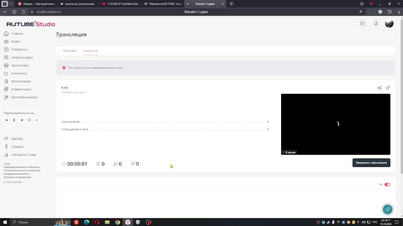Viewport: 403px width, 226px height.
Task: Open the tab list dropdown arrow
Action: (12, 4)
